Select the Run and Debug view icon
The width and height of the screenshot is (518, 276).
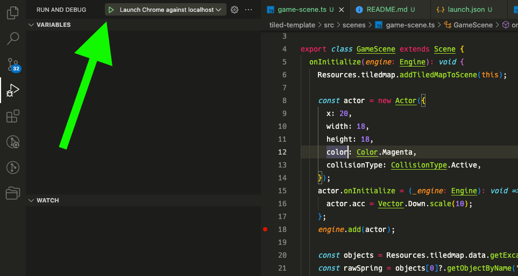[12, 90]
